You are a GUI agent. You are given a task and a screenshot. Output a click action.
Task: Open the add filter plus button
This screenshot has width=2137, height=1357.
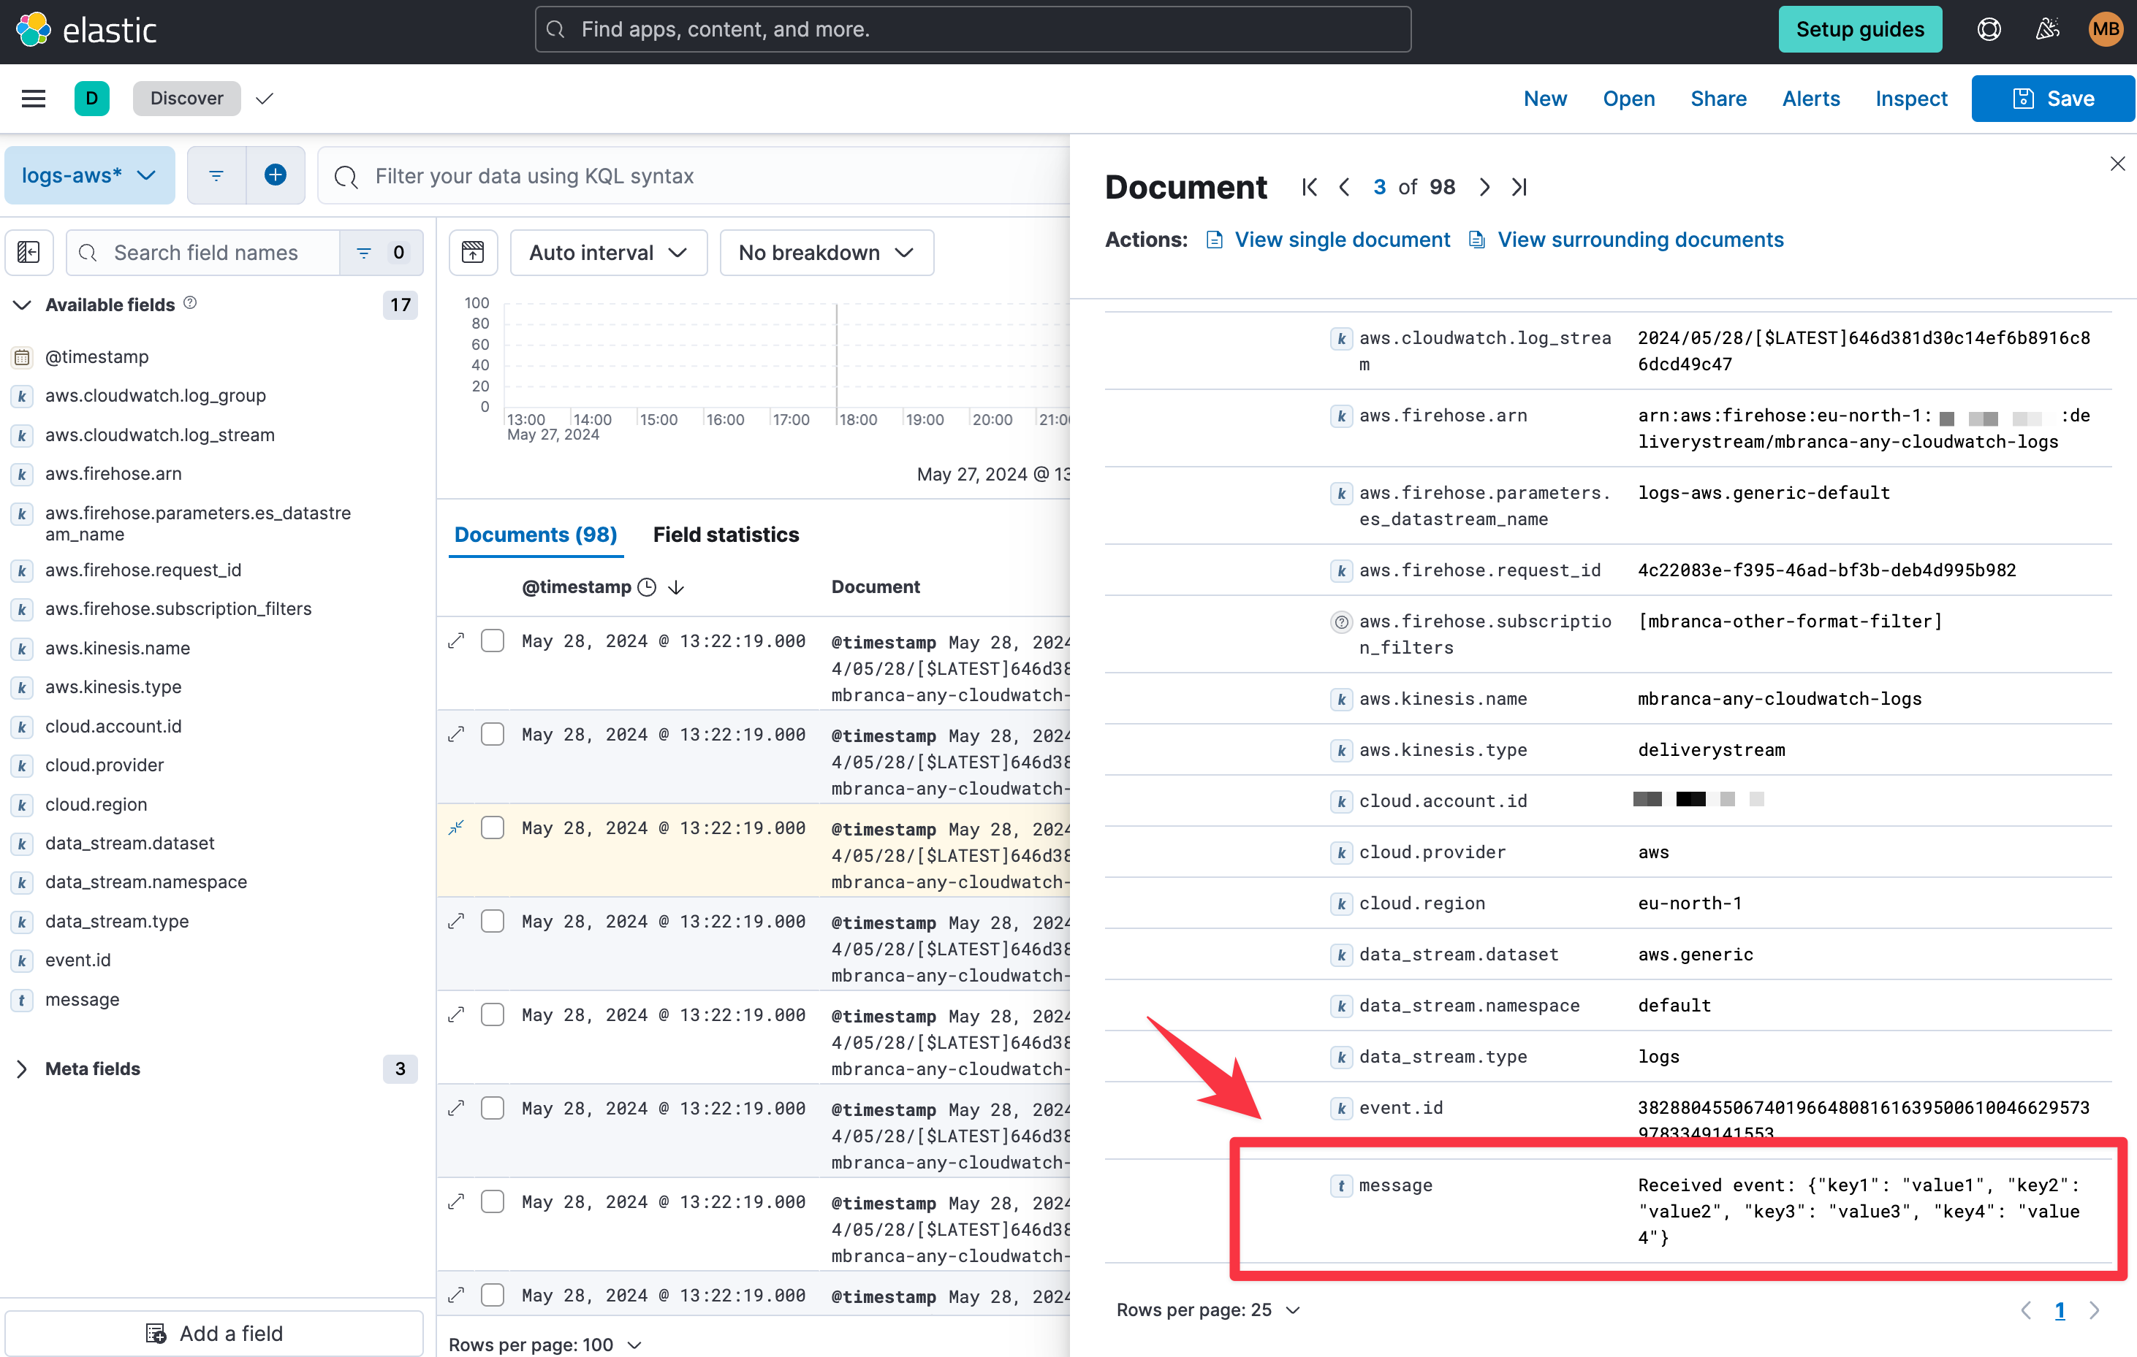coord(275,175)
